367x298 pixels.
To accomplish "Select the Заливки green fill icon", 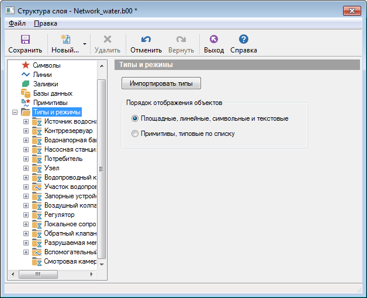I will (26, 84).
